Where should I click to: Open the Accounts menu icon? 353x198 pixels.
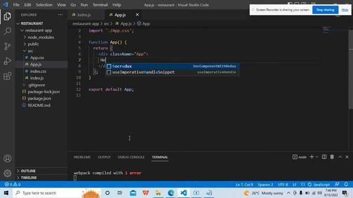click(7, 158)
